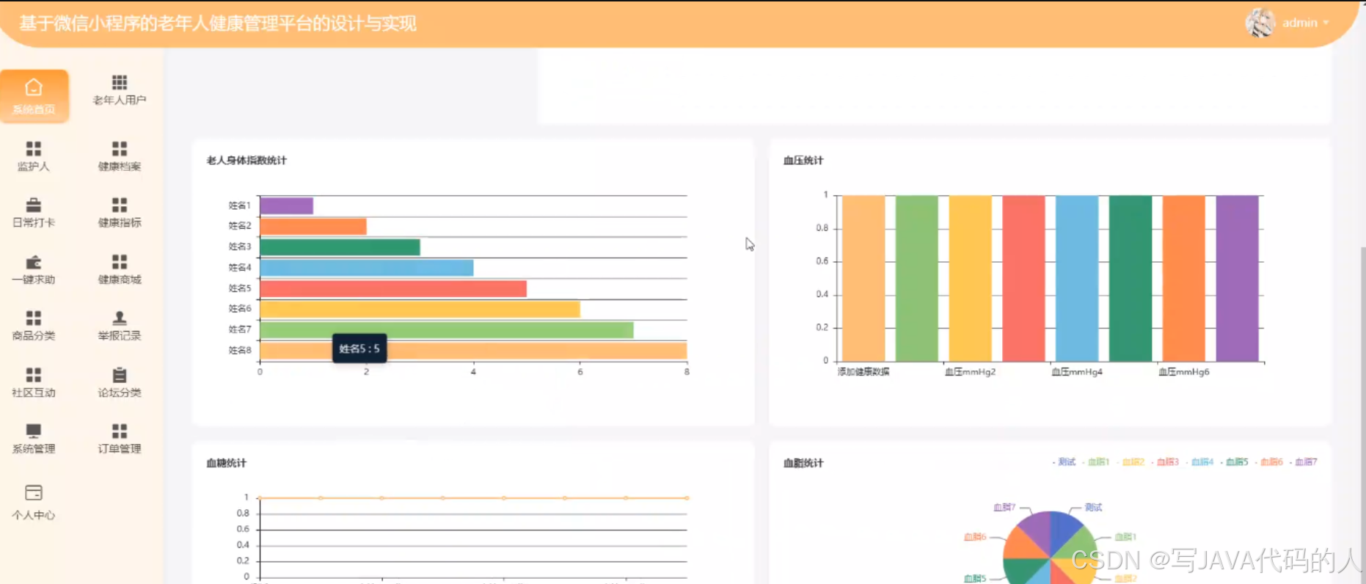The height and width of the screenshot is (584, 1366).
Task: Click the 血压统计 chart title
Action: click(803, 161)
